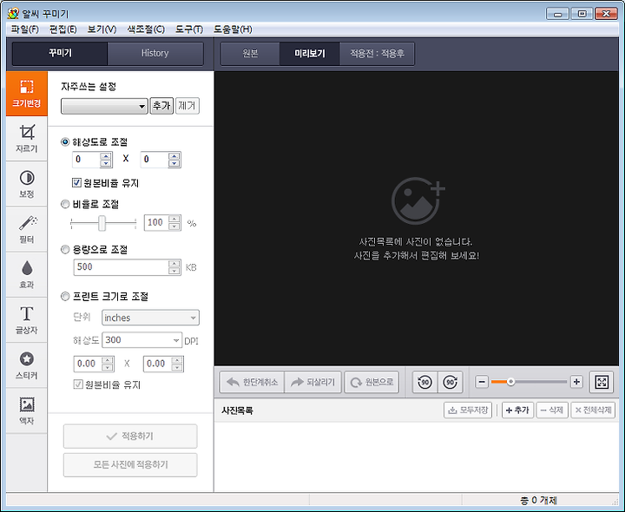Viewport: 625px width, 512px height.
Task: Increase resolution width with up arrow
Action: 106,156
